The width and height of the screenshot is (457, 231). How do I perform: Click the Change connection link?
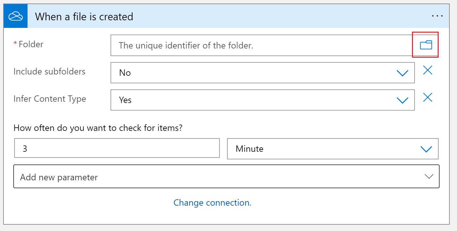(x=212, y=202)
